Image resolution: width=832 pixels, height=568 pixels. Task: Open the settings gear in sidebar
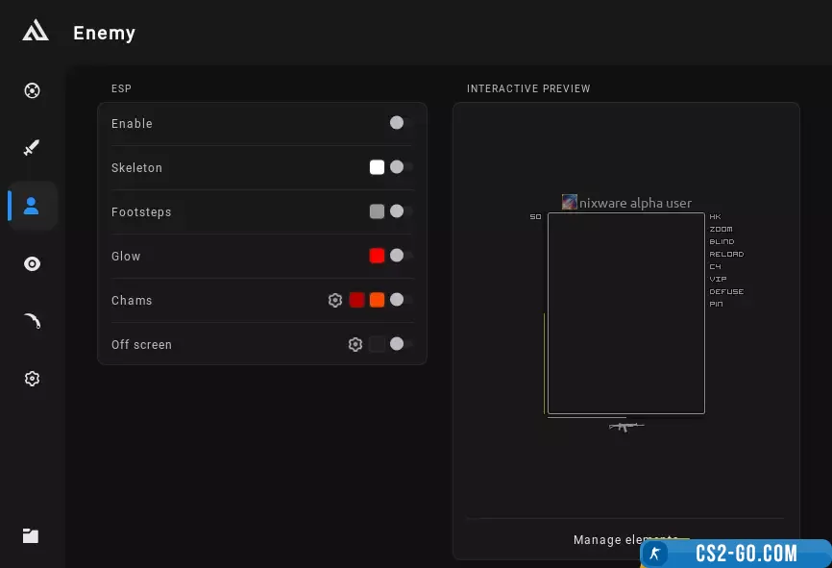coord(32,379)
